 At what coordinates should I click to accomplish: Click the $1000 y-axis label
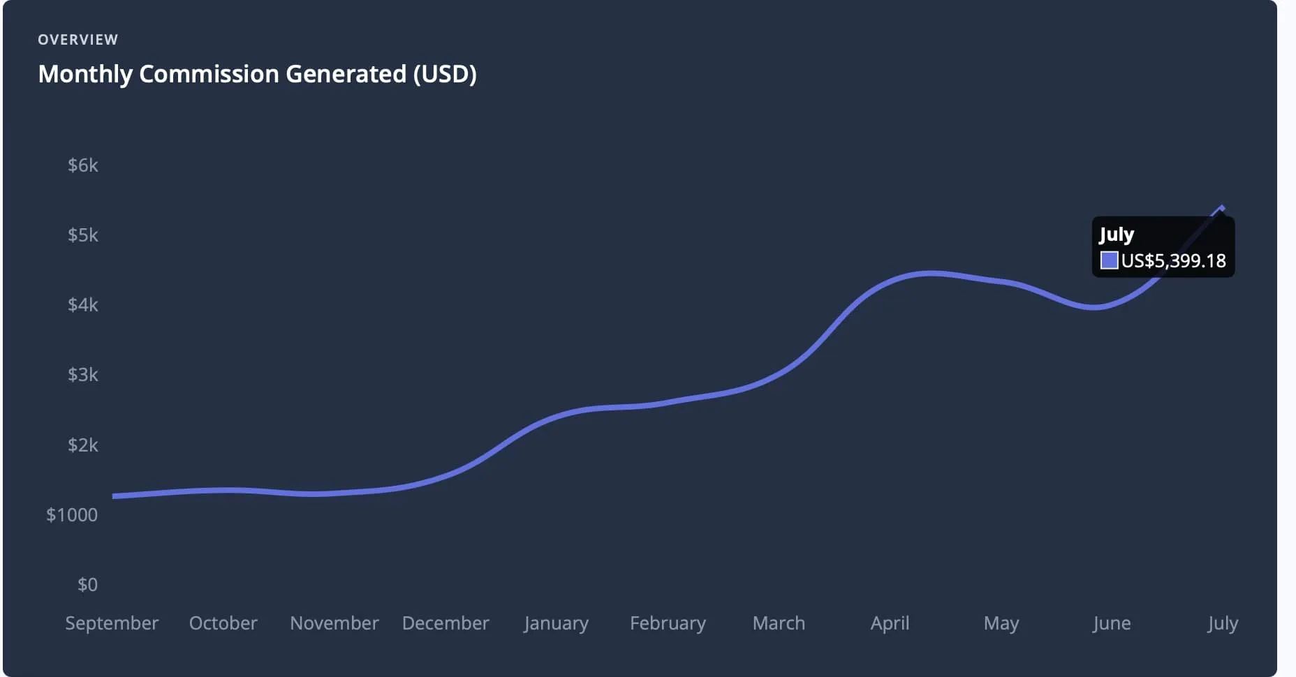point(72,515)
